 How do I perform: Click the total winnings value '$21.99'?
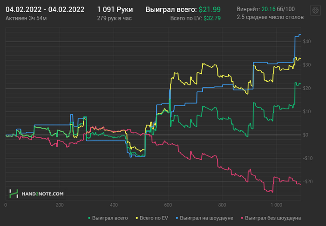coord(210,10)
